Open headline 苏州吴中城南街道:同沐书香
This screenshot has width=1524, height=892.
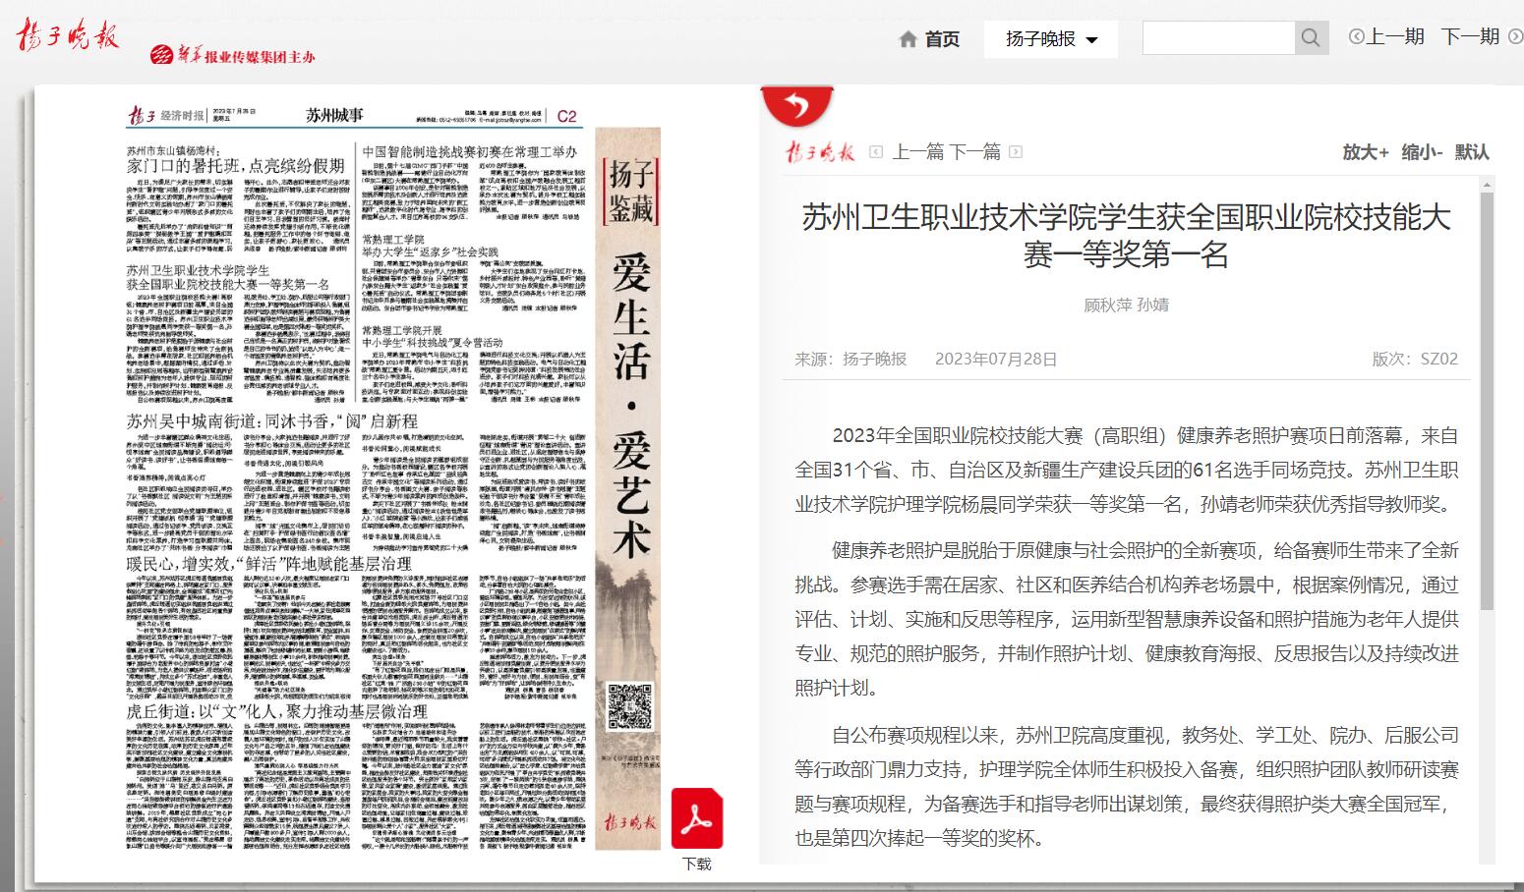click(272, 420)
